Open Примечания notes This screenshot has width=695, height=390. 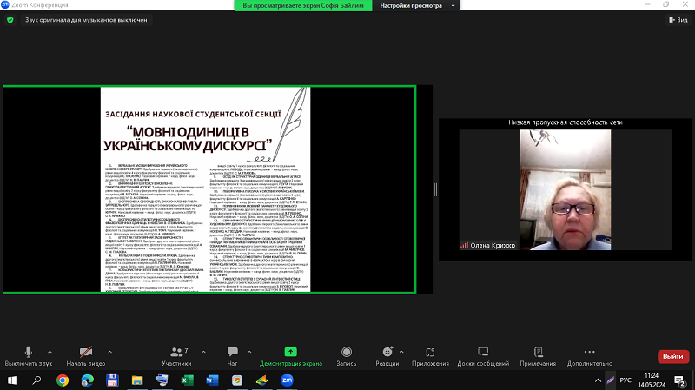(538, 354)
